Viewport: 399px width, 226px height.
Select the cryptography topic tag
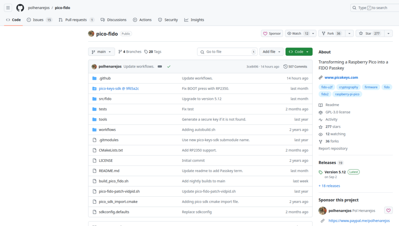348,87
